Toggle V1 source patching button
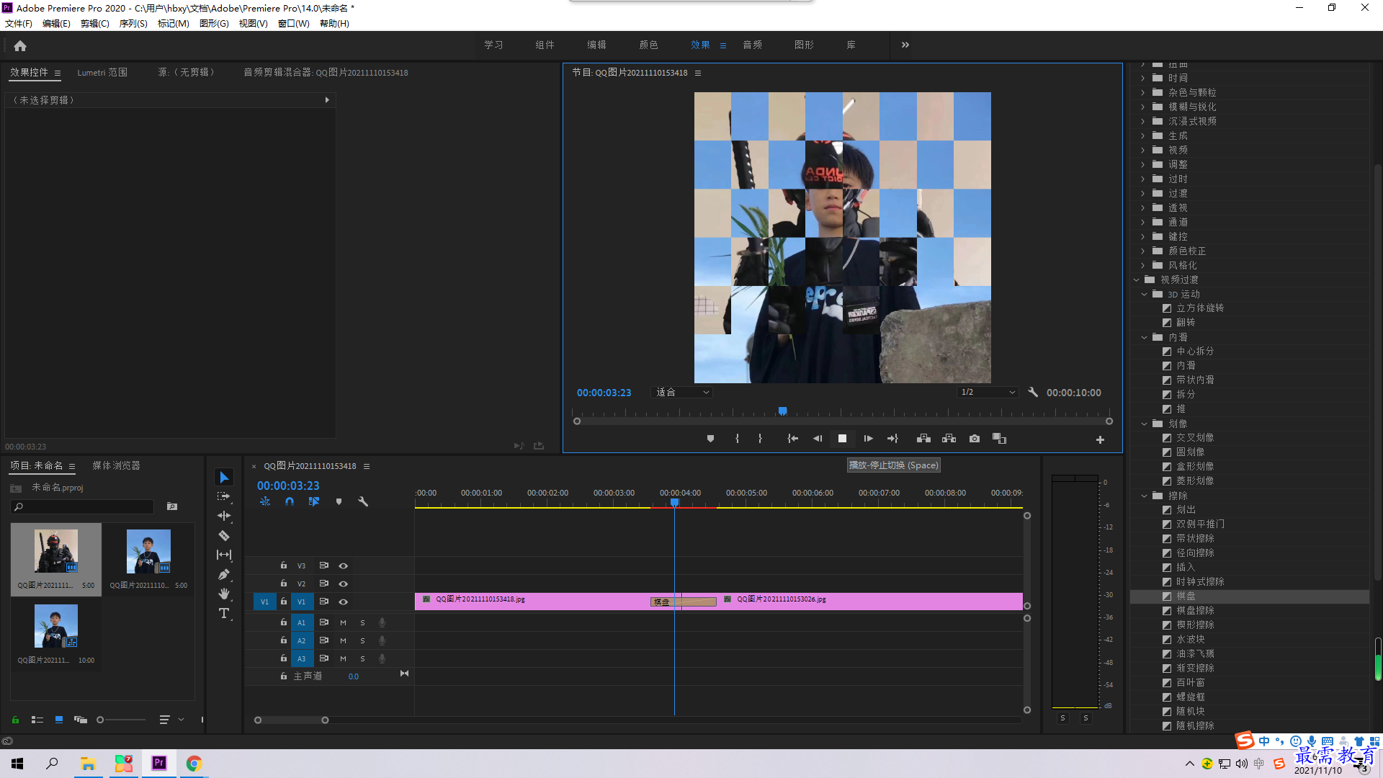The image size is (1383, 778). (x=264, y=602)
